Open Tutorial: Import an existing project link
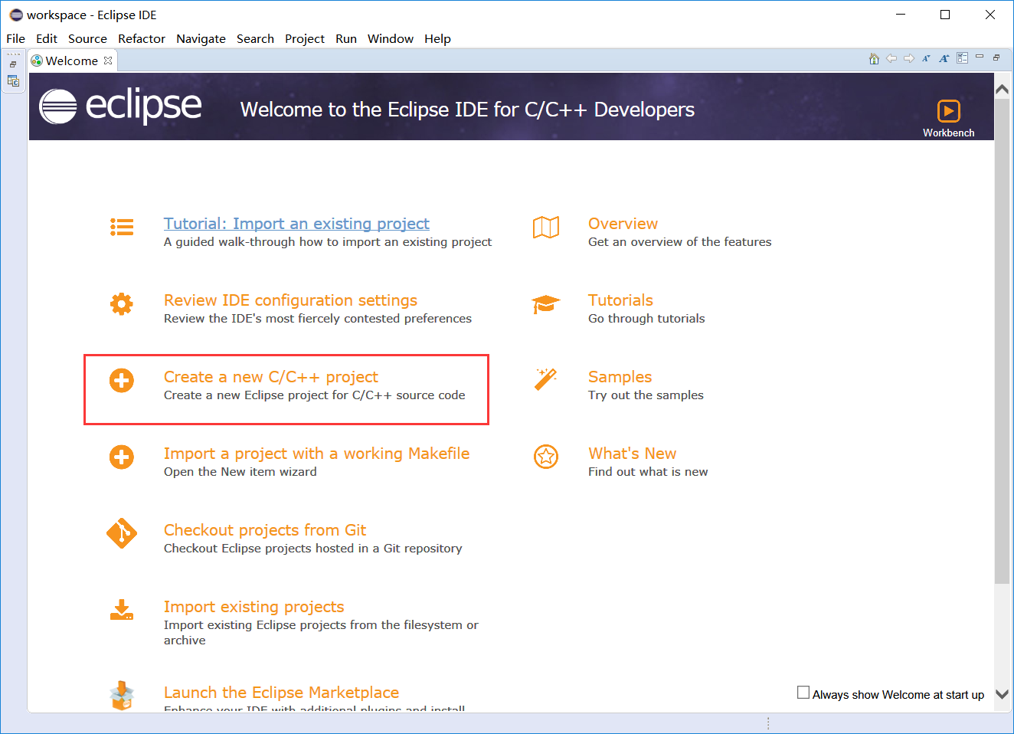 tap(296, 224)
